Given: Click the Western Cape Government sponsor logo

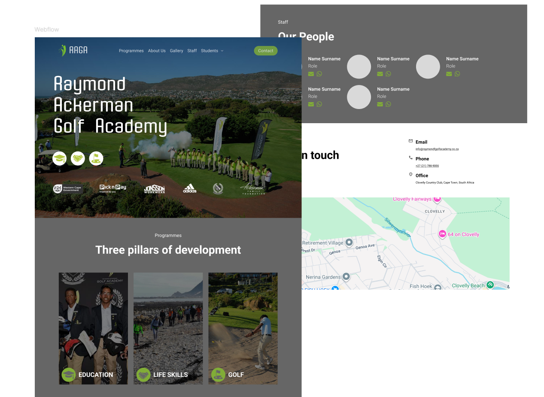Looking at the screenshot, I should pos(68,189).
